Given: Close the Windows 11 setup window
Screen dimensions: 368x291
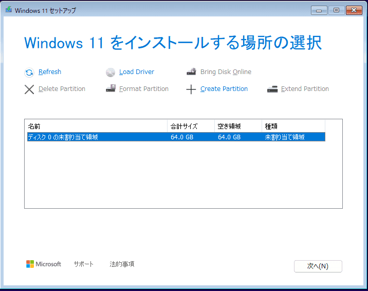Looking at the screenshot, I should (x=354, y=10).
